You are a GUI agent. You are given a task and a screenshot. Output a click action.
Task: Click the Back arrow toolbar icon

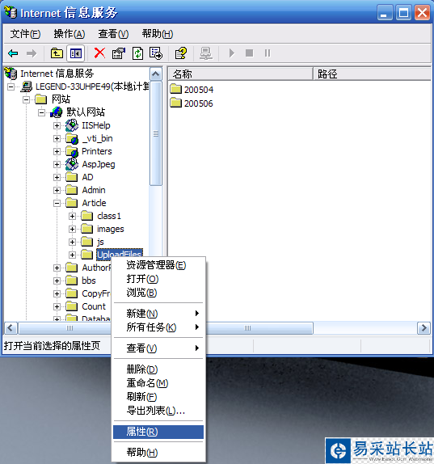(x=13, y=53)
